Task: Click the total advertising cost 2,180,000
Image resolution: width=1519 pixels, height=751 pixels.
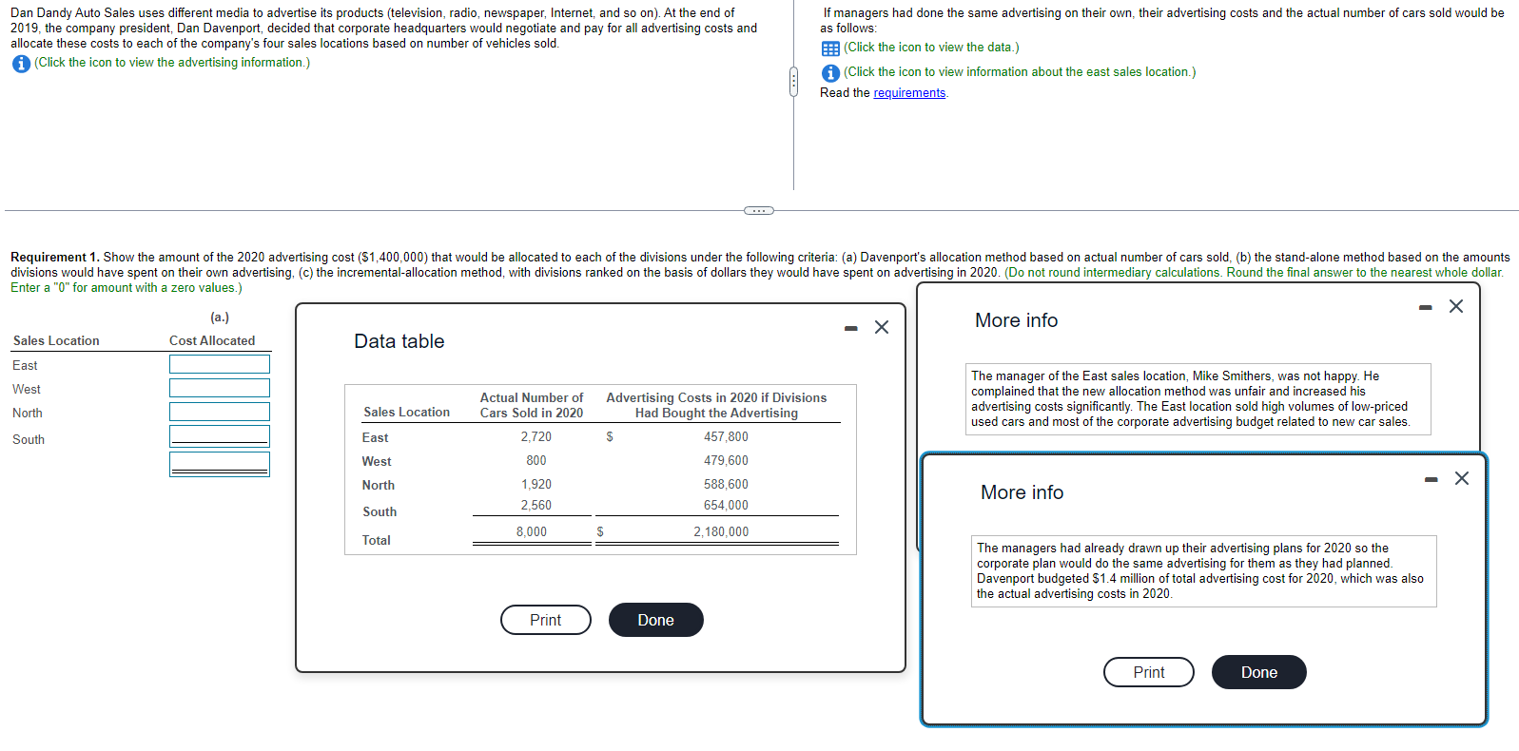Action: pos(721,532)
